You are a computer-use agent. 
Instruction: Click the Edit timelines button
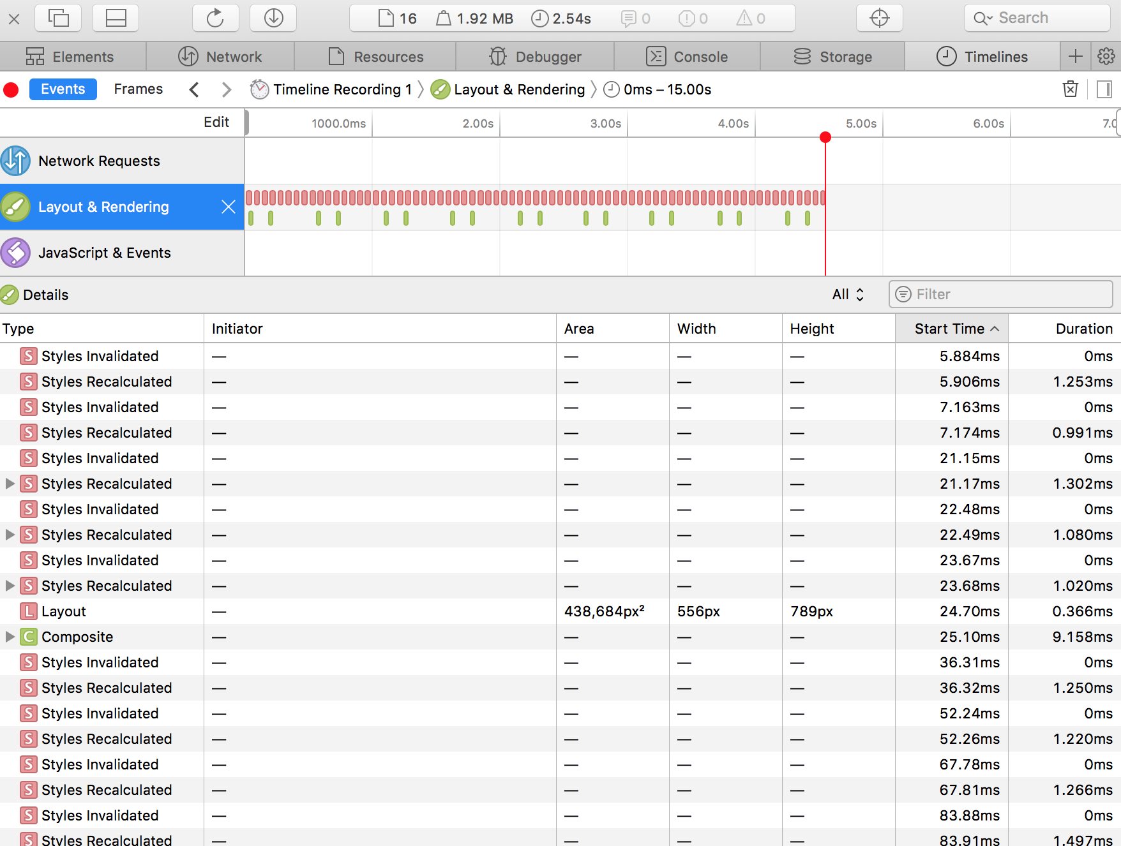(216, 122)
